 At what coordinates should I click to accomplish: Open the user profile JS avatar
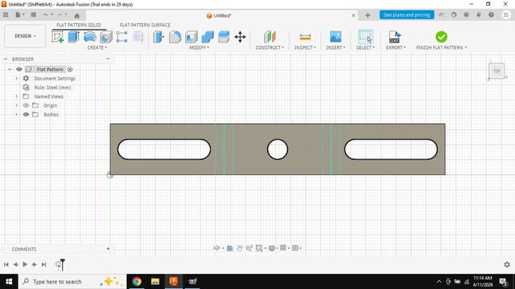click(x=506, y=14)
